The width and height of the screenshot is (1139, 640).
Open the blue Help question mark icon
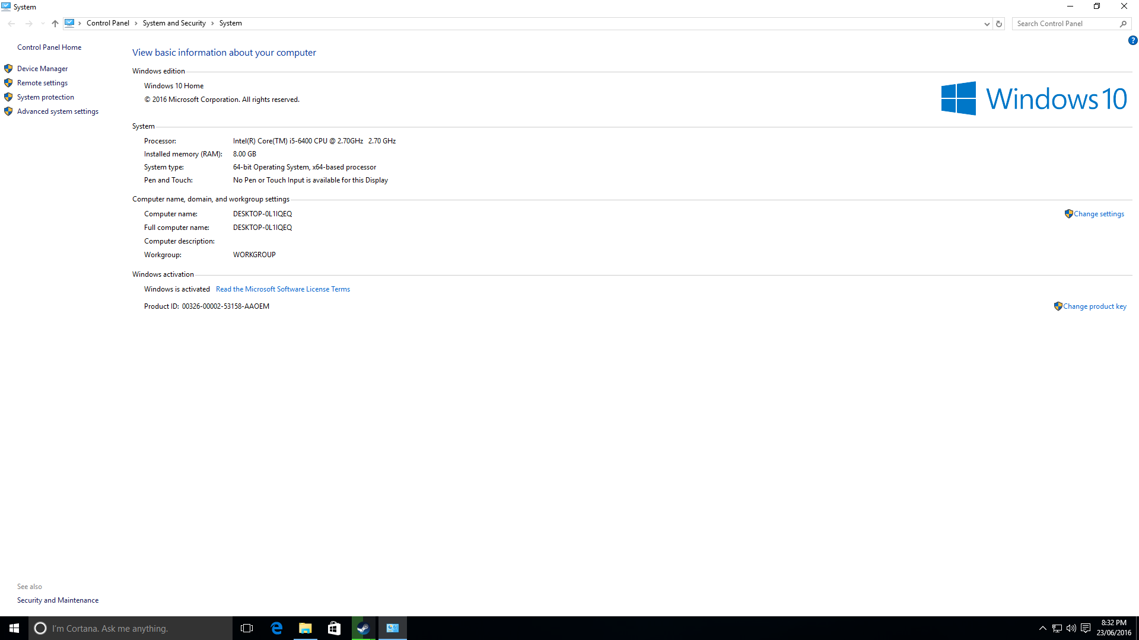point(1132,40)
